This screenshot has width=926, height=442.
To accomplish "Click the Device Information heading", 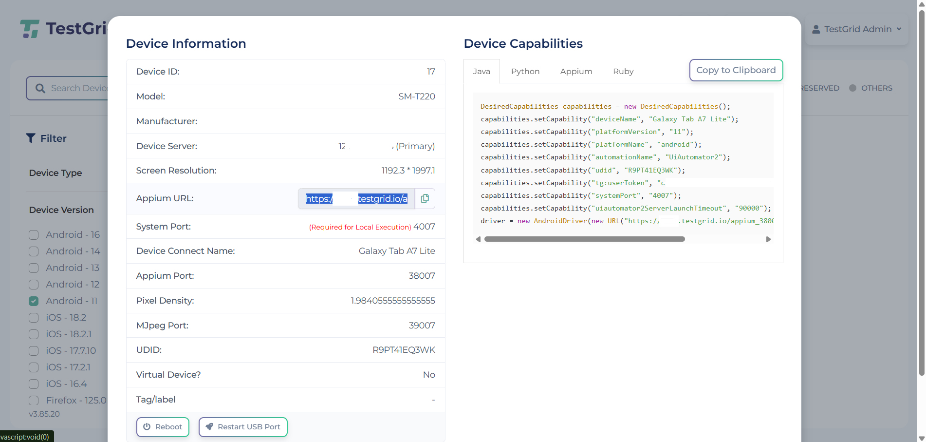I will (186, 43).
